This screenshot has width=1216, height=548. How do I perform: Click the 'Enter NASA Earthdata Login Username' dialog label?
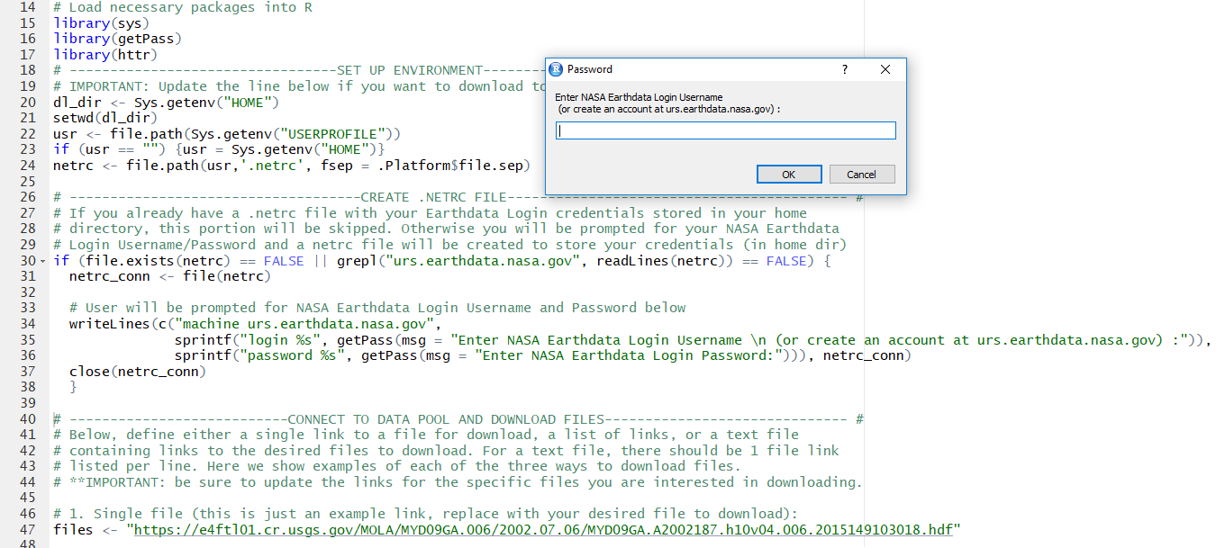tap(639, 97)
